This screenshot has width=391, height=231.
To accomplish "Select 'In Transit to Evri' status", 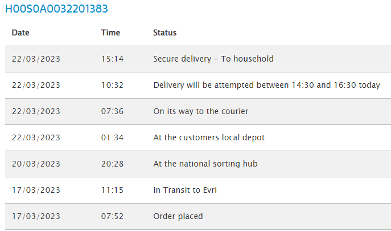I will pos(186,190).
